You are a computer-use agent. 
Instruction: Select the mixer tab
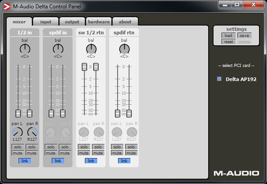(x=19, y=22)
